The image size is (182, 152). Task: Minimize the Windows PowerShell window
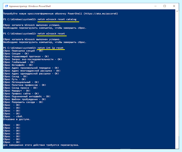155,6
